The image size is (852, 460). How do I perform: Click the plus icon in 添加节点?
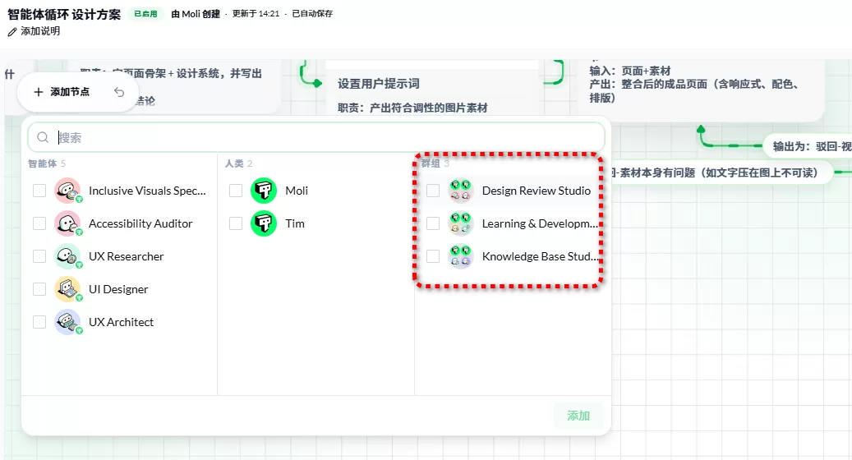[x=38, y=92]
